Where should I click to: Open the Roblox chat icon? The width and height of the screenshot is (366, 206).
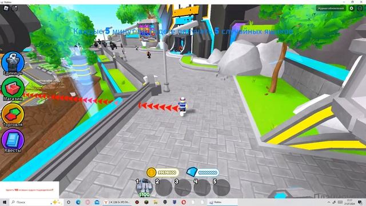14,8
